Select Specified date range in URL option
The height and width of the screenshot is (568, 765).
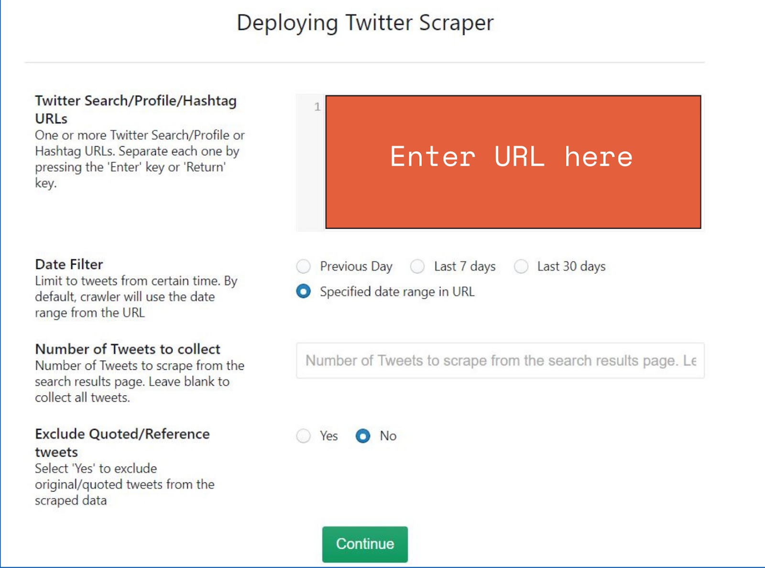click(303, 291)
